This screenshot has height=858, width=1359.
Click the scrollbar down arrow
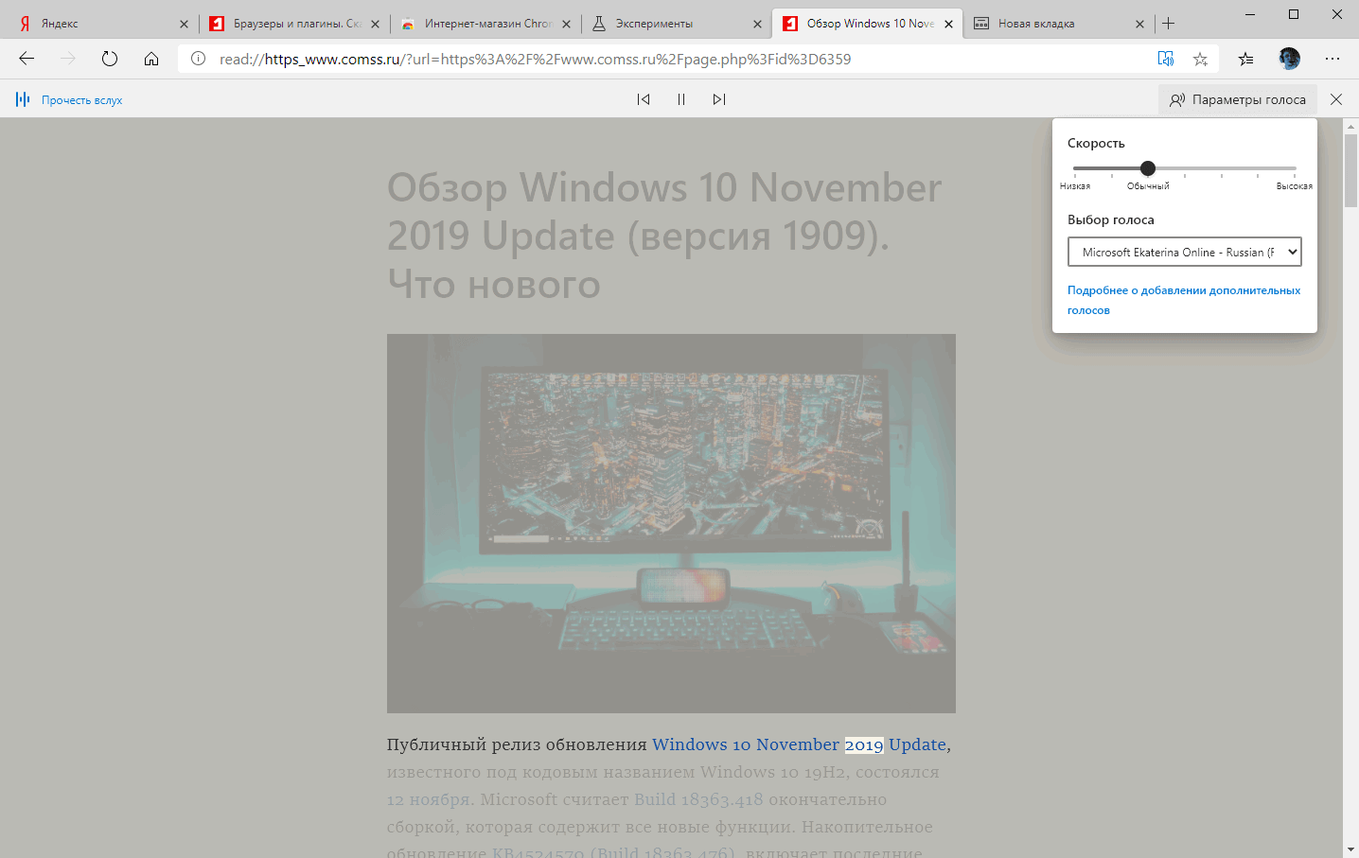coord(1350,849)
